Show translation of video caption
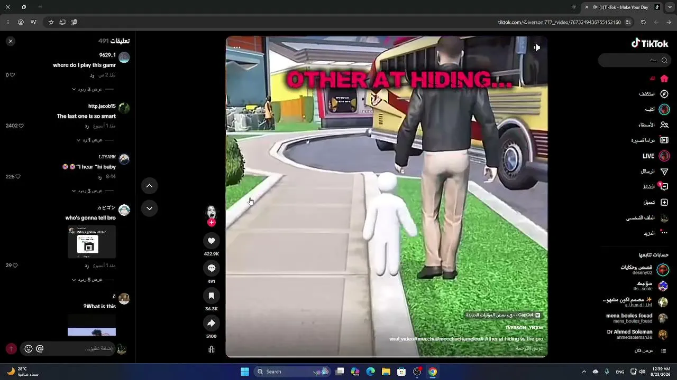 tap(529, 348)
